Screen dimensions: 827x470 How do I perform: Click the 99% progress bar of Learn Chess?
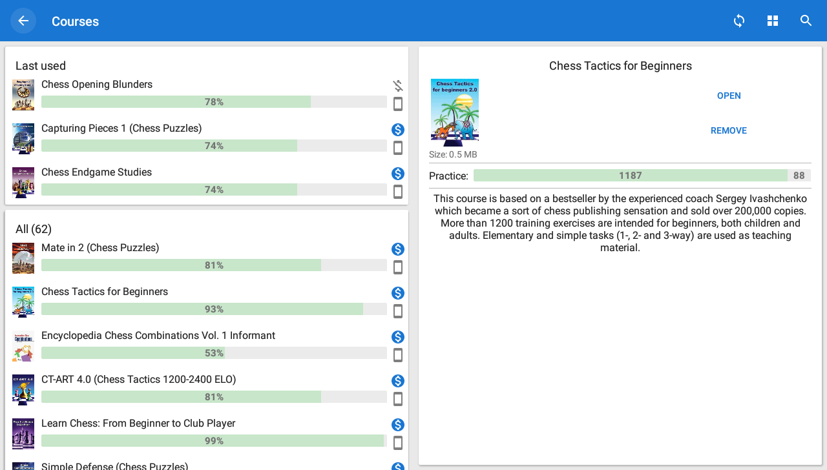click(x=214, y=441)
